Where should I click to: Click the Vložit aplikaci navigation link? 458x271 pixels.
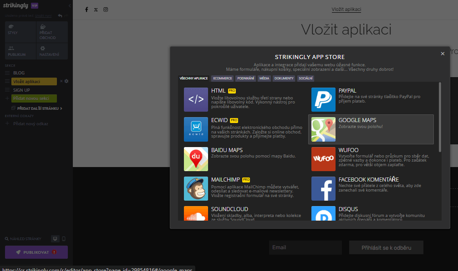(x=346, y=10)
